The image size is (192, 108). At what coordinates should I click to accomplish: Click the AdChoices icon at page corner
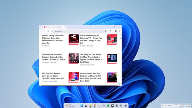119,83
